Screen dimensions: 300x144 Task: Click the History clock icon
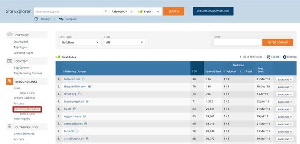tap(36, 19)
